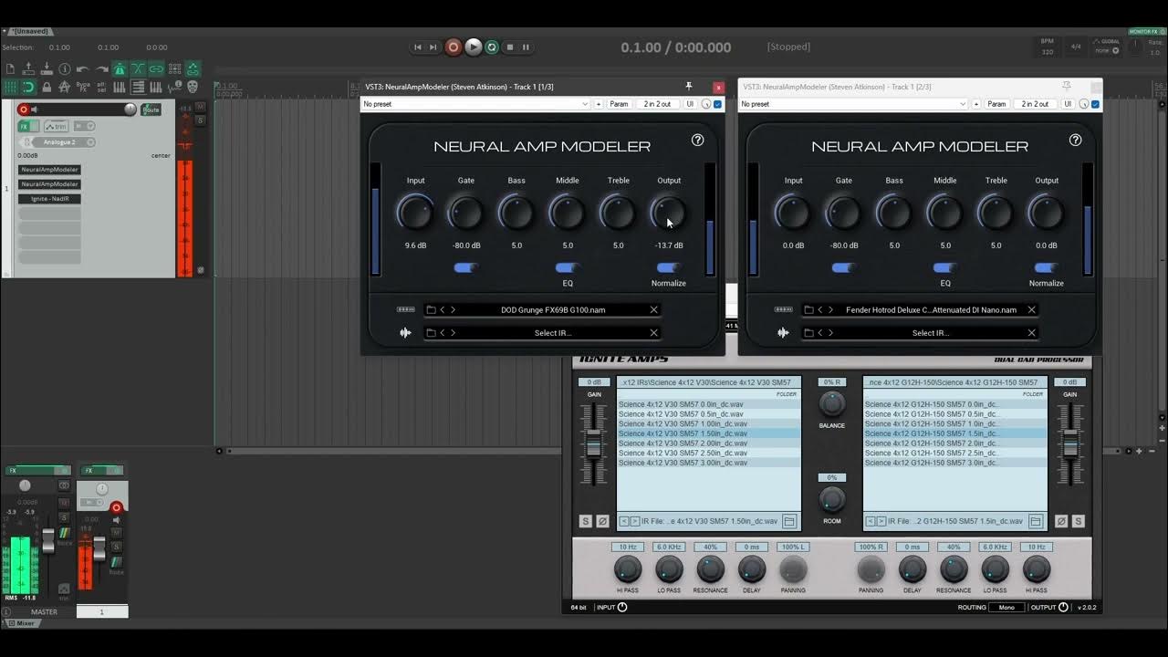Select Science 4x12 V30 SM57 2.00in_dc.wav

tap(708, 443)
